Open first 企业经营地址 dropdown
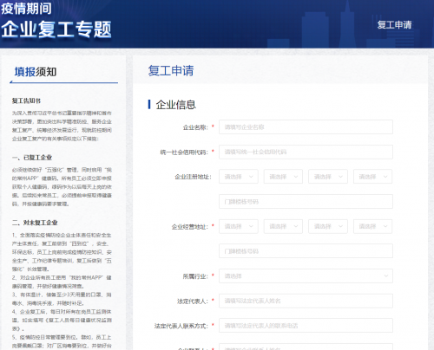434x350 pixels. coord(239,226)
